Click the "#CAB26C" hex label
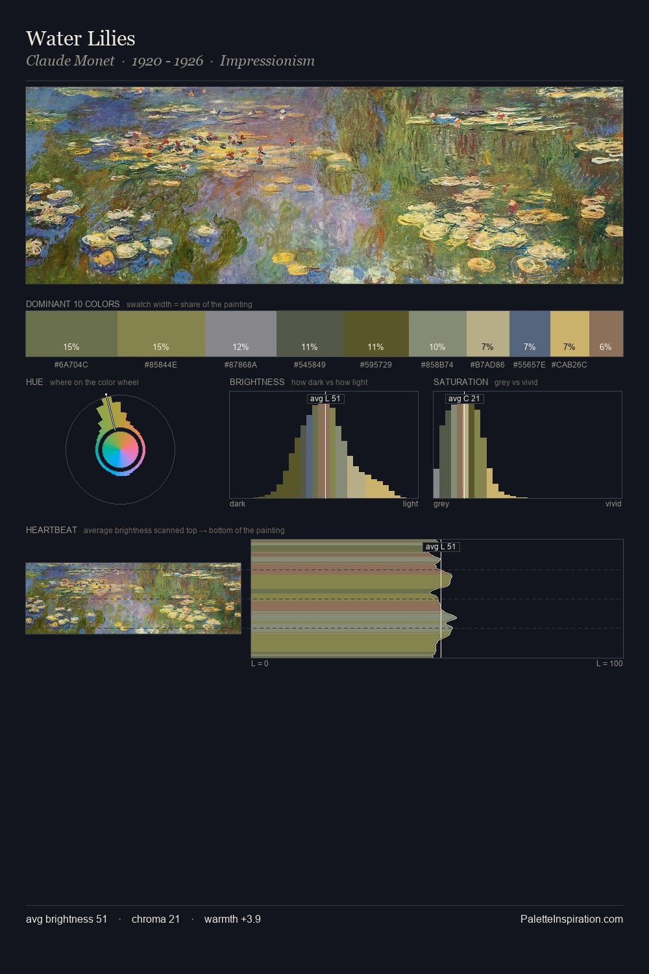This screenshot has width=649, height=974. [569, 365]
